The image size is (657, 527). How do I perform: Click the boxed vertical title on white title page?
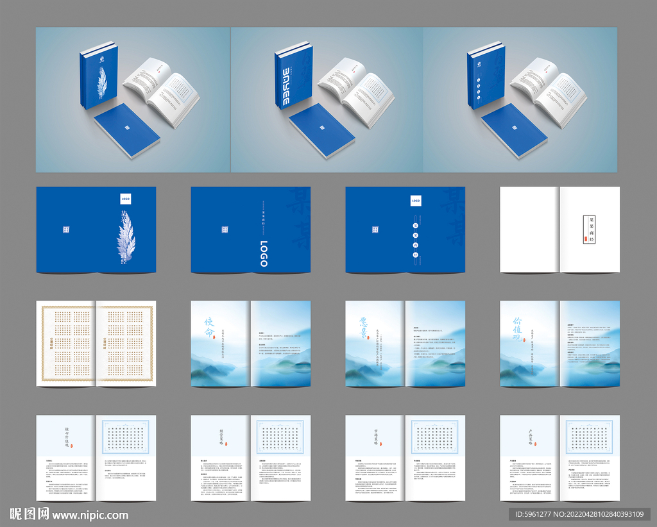[x=588, y=230]
